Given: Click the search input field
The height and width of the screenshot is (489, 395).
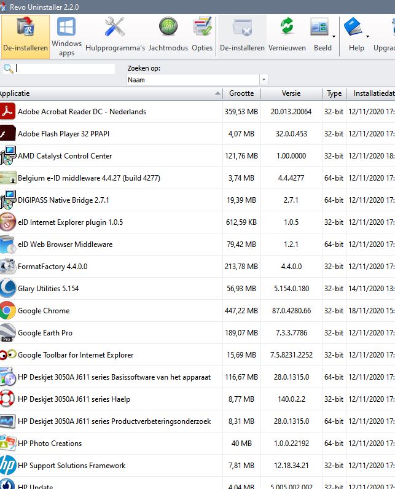Looking at the screenshot, I should [65, 68].
